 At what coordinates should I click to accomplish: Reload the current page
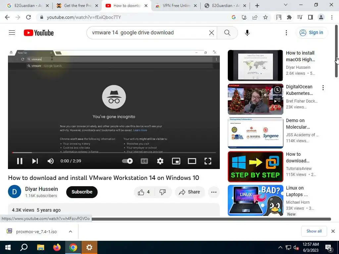coord(28,17)
